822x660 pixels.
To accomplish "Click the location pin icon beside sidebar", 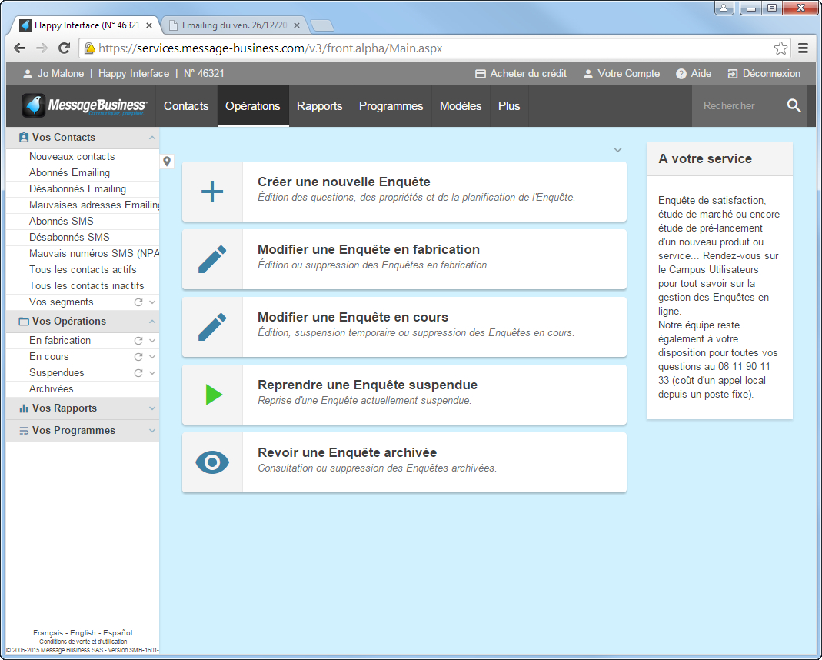I will [168, 162].
